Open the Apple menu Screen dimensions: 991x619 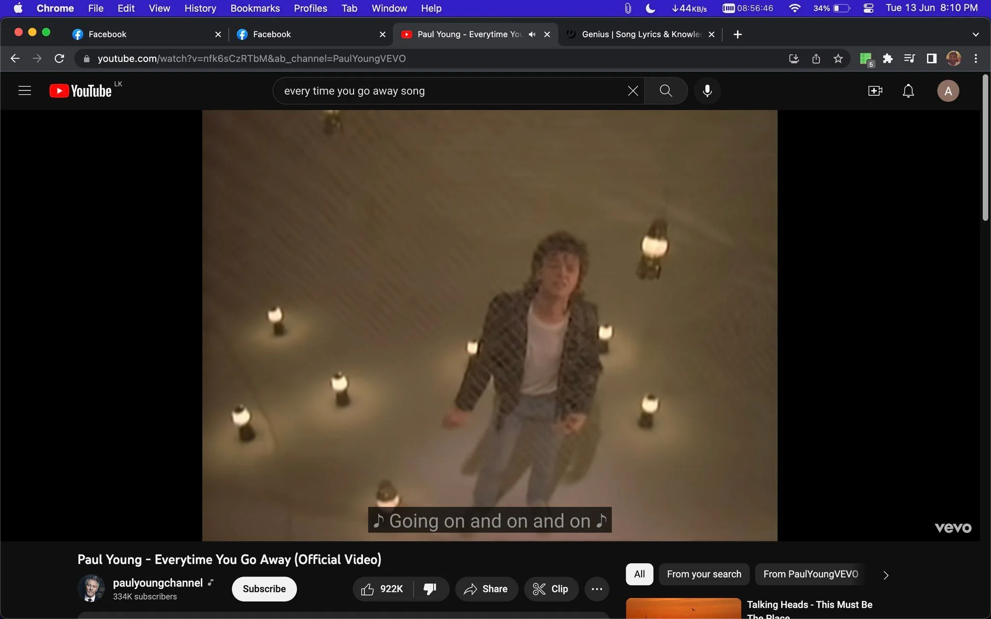click(x=18, y=8)
